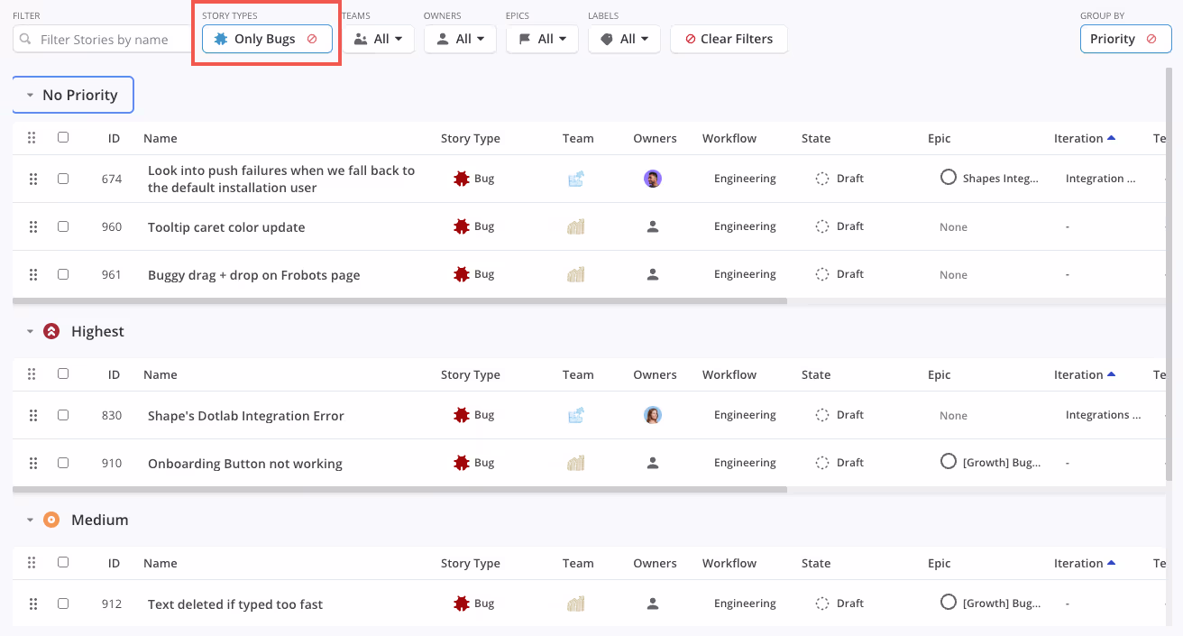Click drag handle for story 912
Image resolution: width=1183 pixels, height=636 pixels.
coord(33,604)
